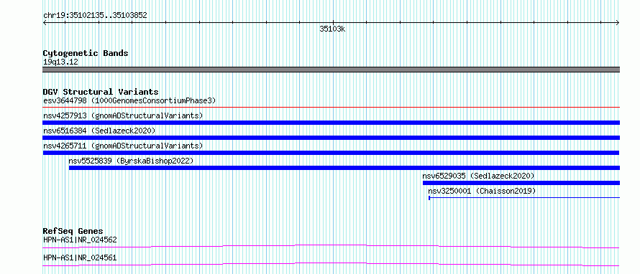Click the red esv3644798 variant line
640x274 pixels.
point(331,108)
